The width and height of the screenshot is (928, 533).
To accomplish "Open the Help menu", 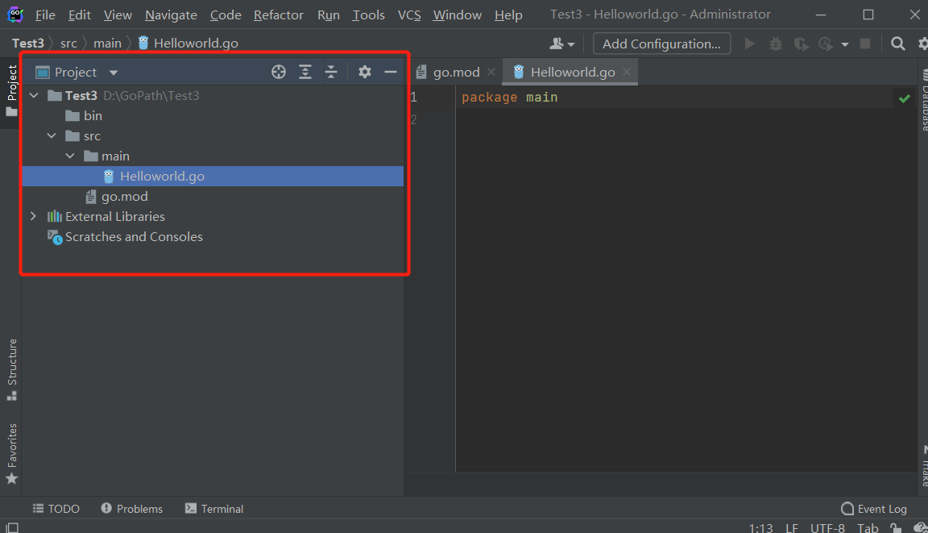I will [x=508, y=15].
